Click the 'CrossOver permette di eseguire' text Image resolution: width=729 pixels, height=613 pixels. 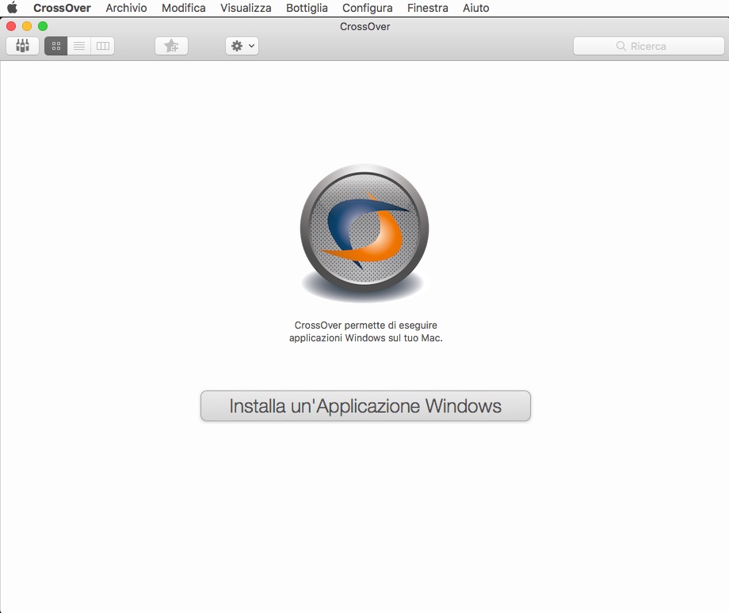[365, 326]
